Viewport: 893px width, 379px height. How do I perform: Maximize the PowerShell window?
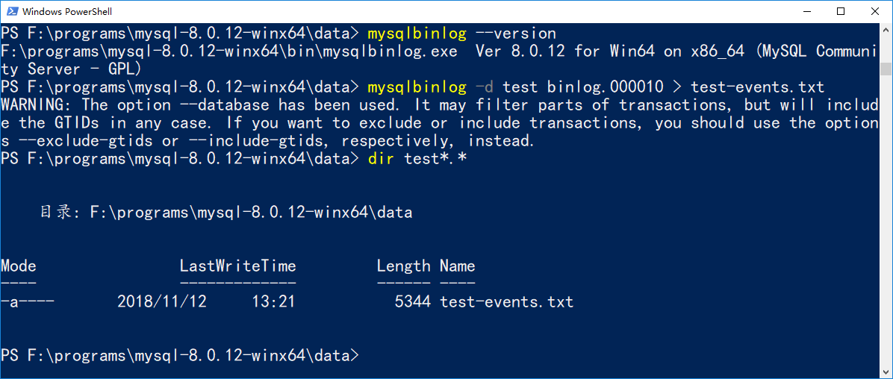841,12
